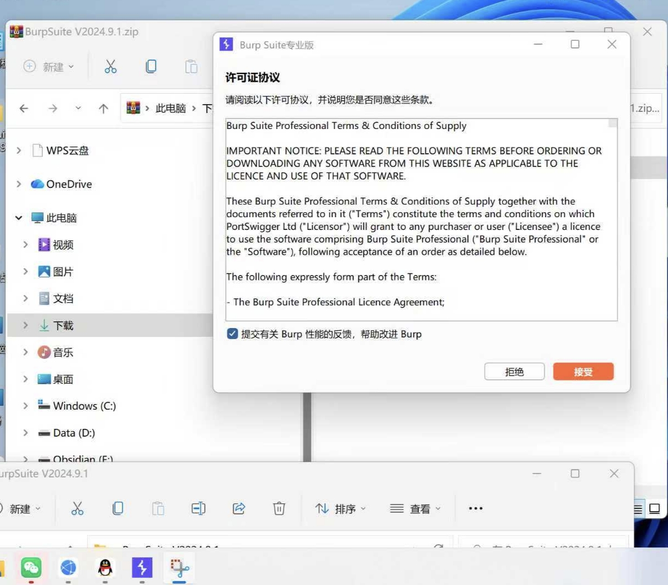The width and height of the screenshot is (668, 585).
Task: Open the See more (...) menu in bottom window
Action: point(475,508)
